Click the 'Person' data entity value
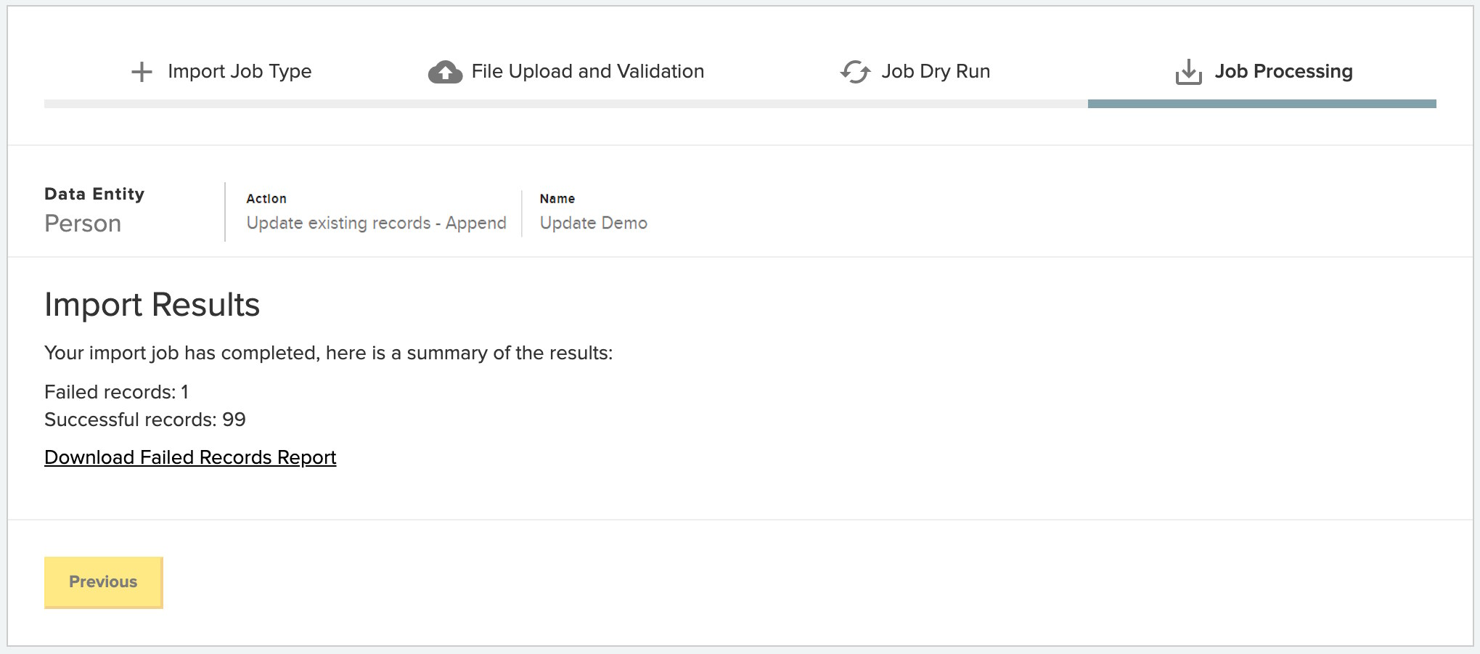The image size is (1480, 654). (83, 224)
